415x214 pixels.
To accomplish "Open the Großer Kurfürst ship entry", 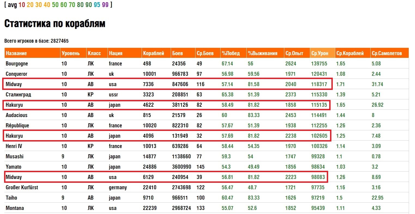I will tap(22, 187).
